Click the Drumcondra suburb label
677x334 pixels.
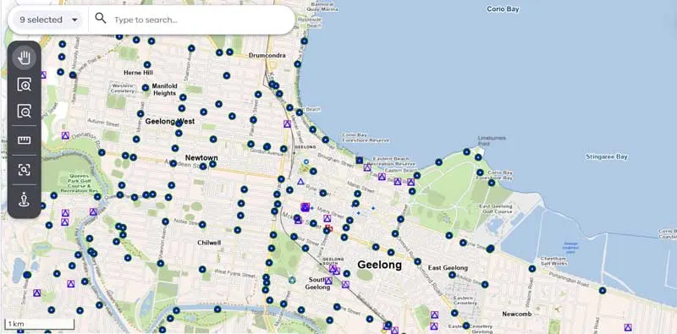[267, 55]
